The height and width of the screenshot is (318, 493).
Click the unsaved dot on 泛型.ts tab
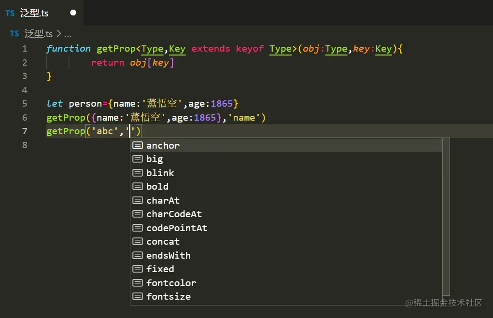pyautogui.click(x=73, y=13)
